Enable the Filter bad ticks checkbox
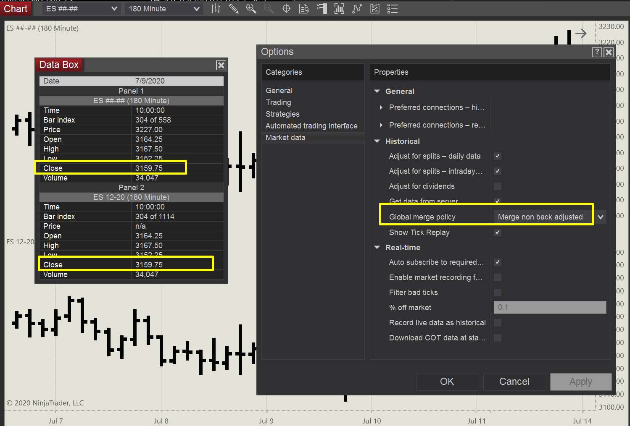 click(x=498, y=293)
